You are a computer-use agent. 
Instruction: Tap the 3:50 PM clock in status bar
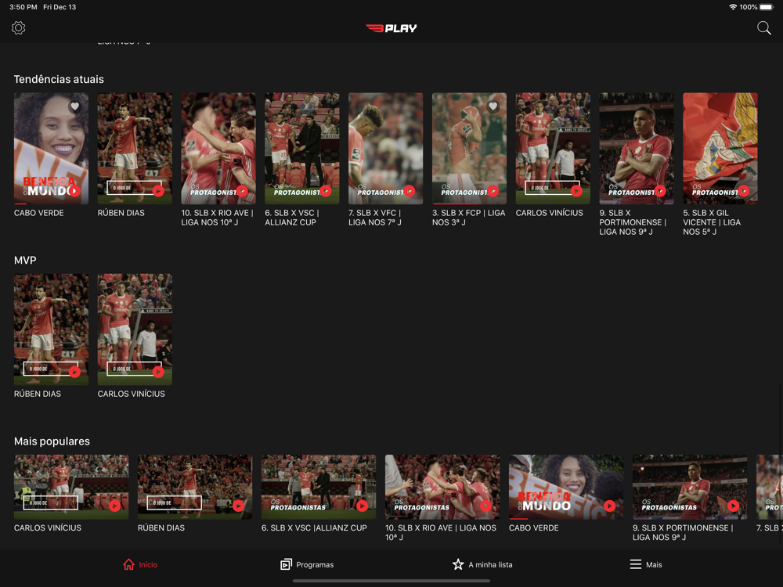[x=23, y=7]
